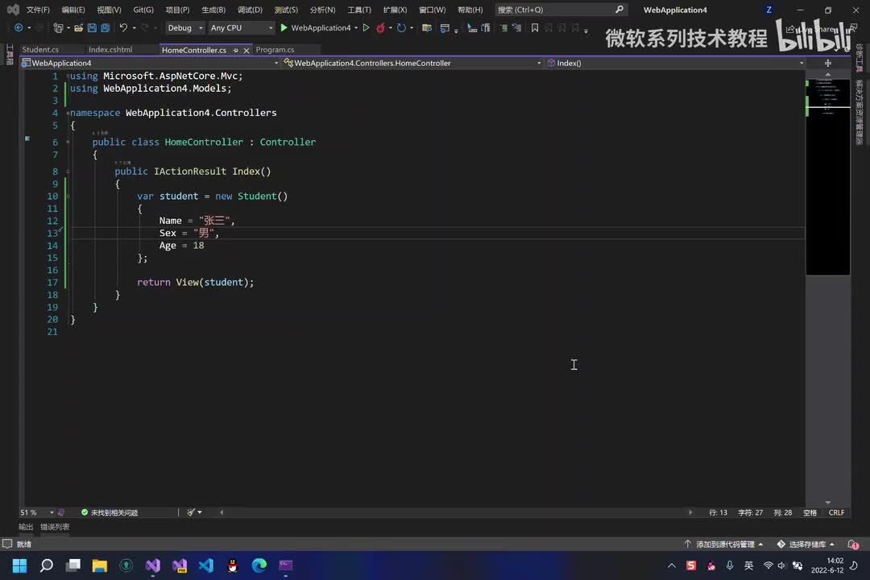Open the 错误列表 error list tab
Viewport: 870px width, 580px height.
pos(55,527)
